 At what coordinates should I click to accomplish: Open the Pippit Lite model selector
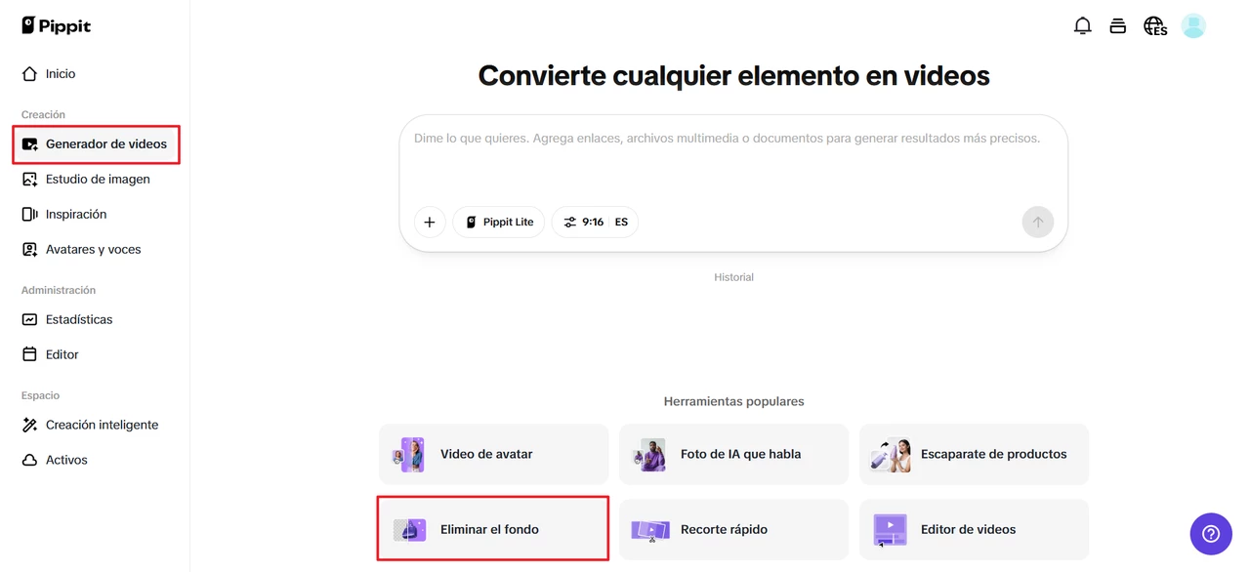(498, 223)
